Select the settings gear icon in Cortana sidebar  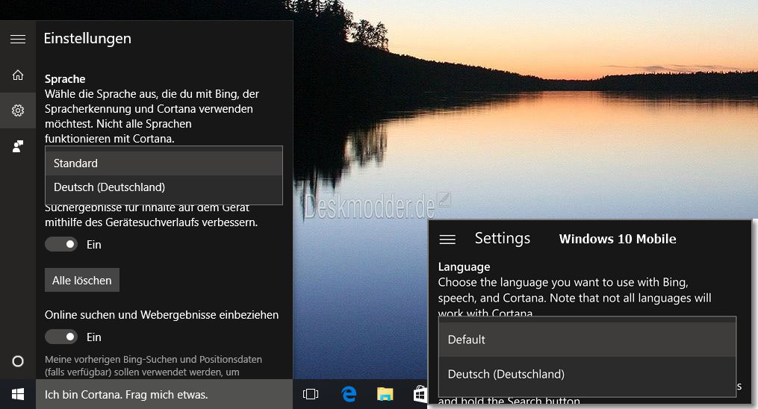tap(18, 110)
